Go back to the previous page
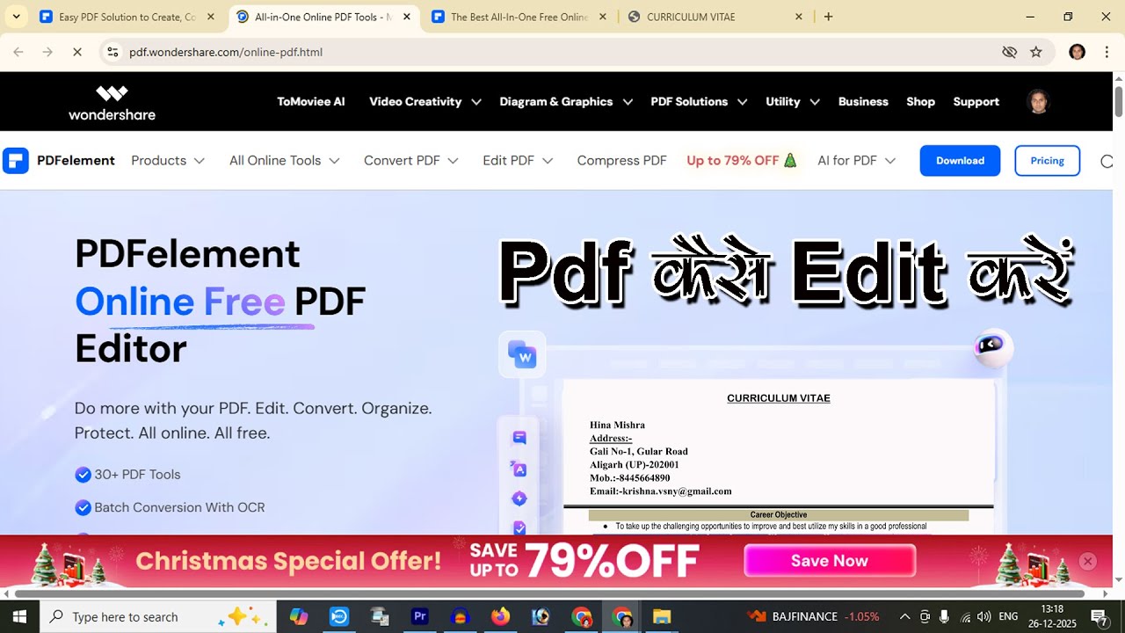1125x633 pixels. [18, 52]
